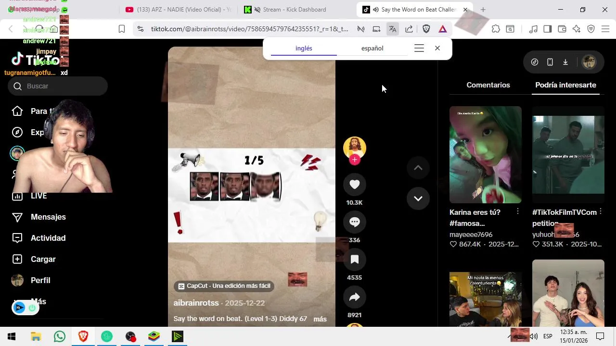Click the browser translate icon

(x=393, y=29)
